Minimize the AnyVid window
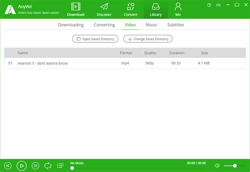The height and width of the screenshot is (172, 250). (228, 5)
